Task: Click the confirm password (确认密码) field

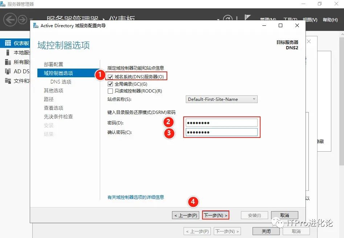Action: click(222, 132)
